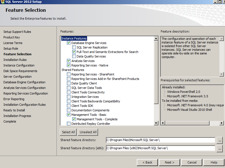This screenshot has width=225, height=168.
Task: Click Windows PowerShell 2.0 prerequisite entry
Action: pos(183,92)
